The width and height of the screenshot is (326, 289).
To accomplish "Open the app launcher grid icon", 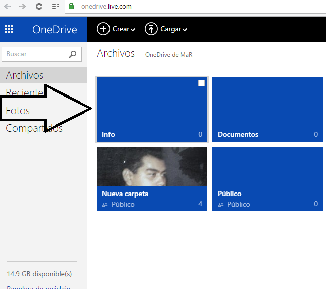I will click(x=9, y=29).
